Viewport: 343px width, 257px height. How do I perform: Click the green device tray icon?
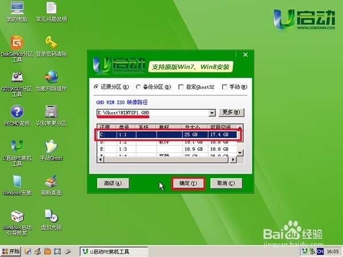[312, 251]
